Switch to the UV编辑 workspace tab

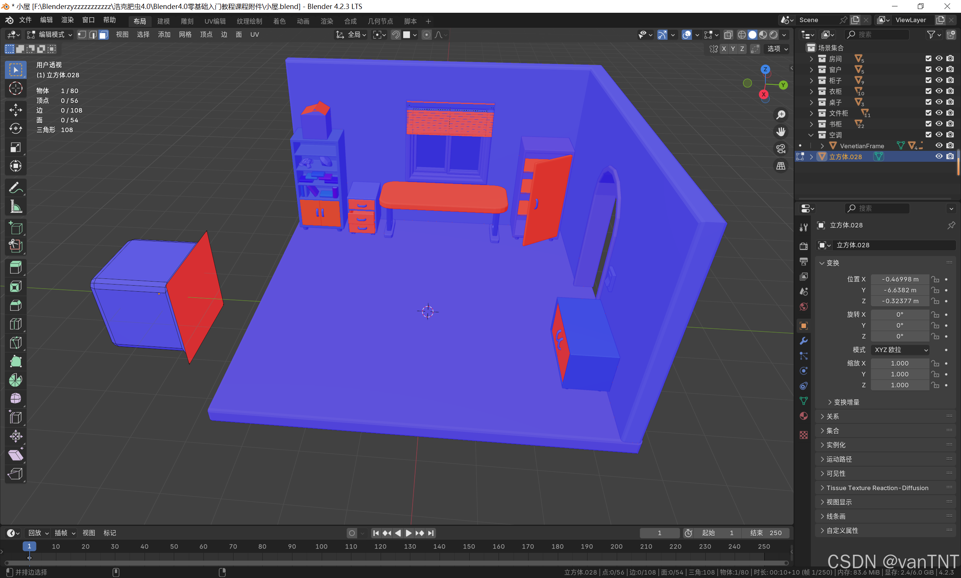pos(215,21)
